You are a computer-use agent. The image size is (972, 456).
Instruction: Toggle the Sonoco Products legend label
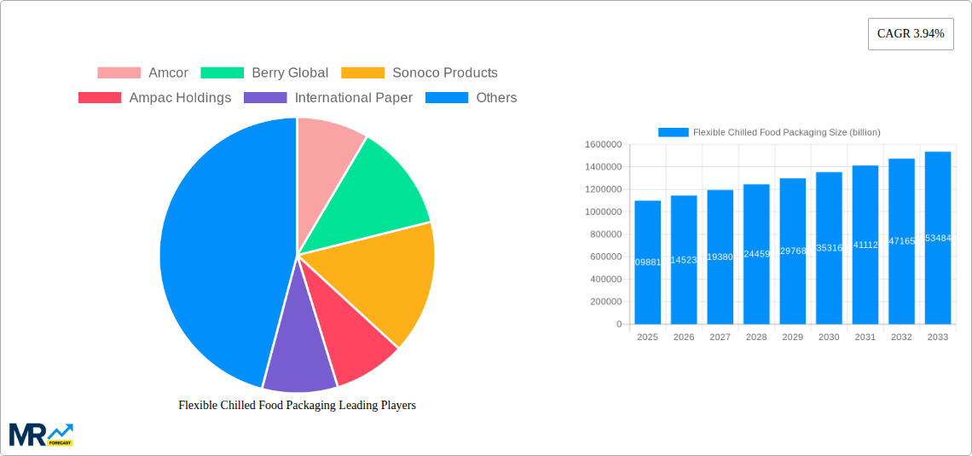[x=445, y=73]
